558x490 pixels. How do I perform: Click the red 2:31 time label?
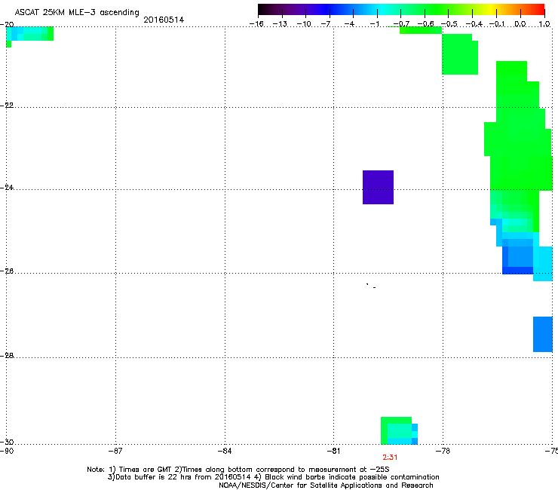pyautogui.click(x=390, y=458)
